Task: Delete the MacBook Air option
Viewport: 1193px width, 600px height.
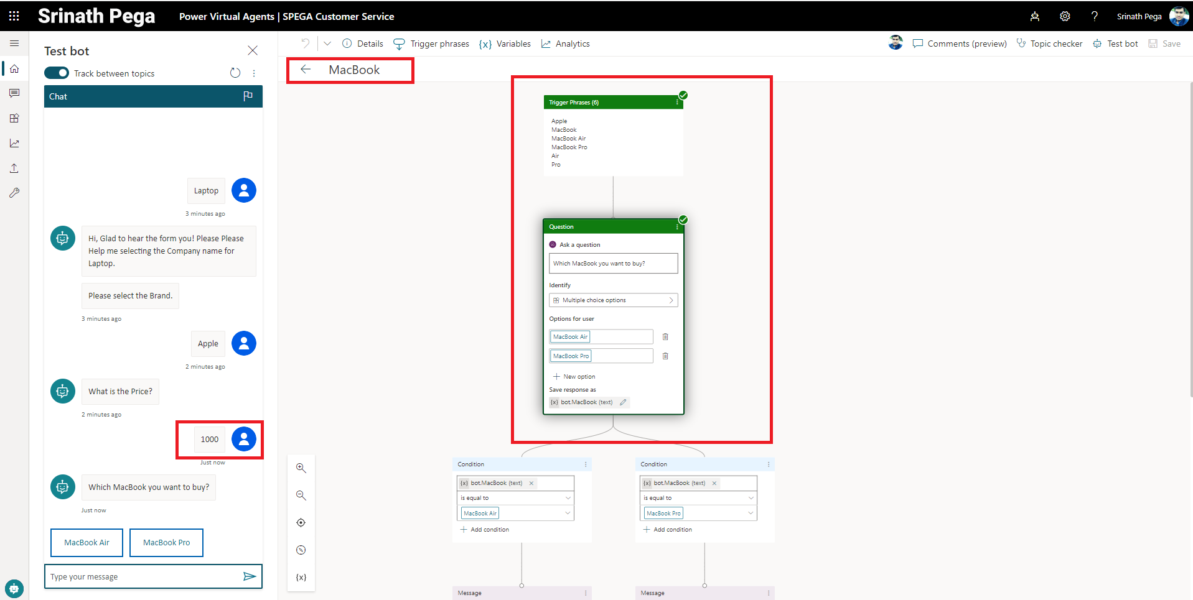Action: [665, 337]
